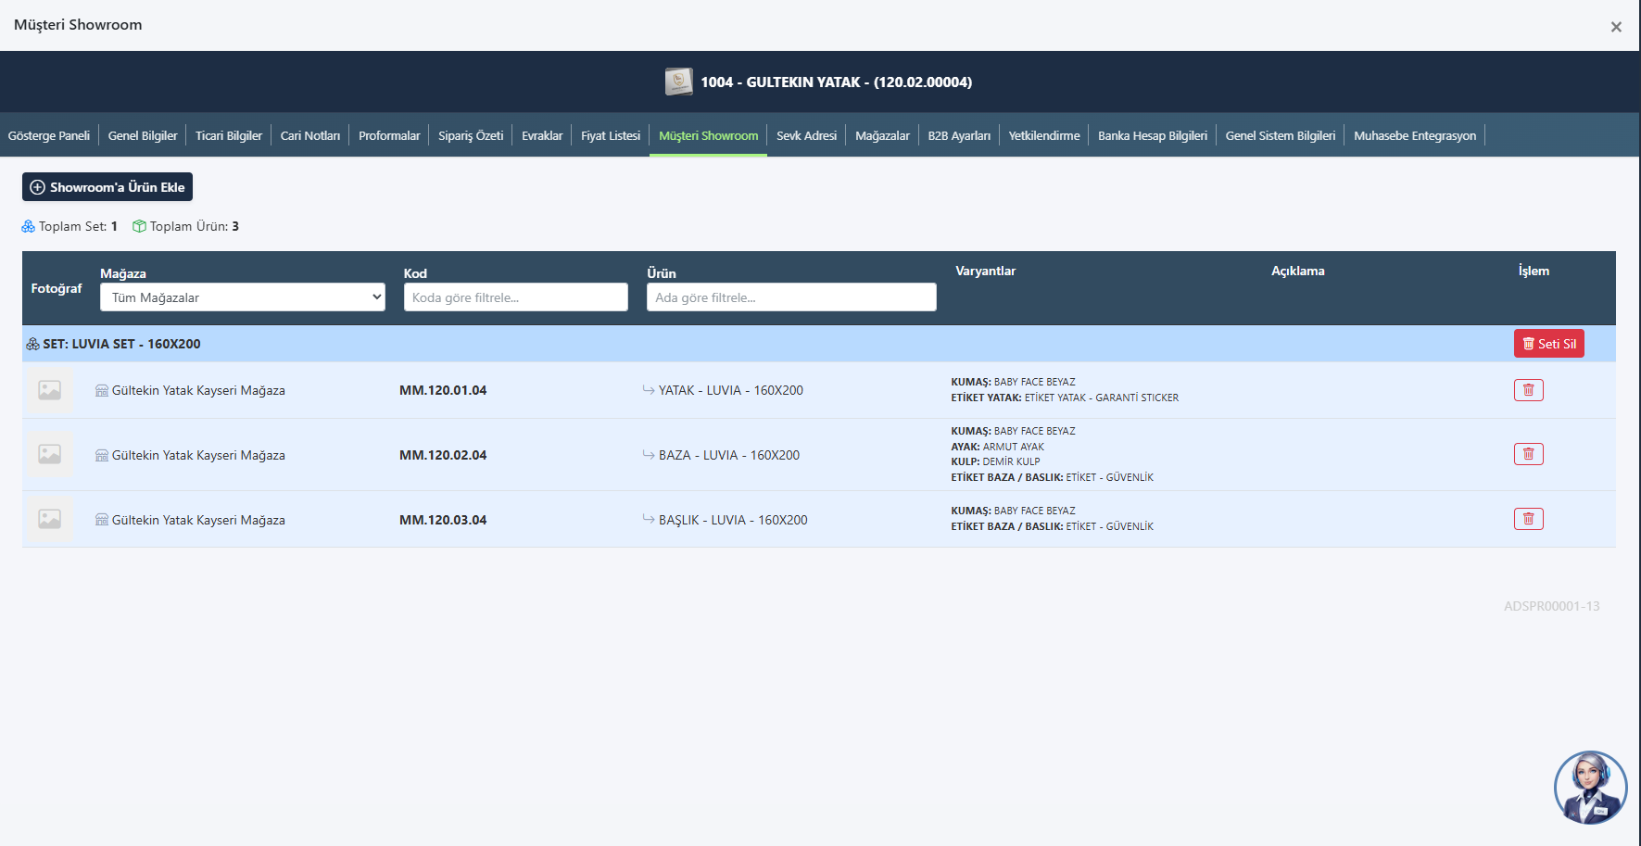
Task: Expand the Tüm Mağazalar store dropdown
Action: [243, 297]
